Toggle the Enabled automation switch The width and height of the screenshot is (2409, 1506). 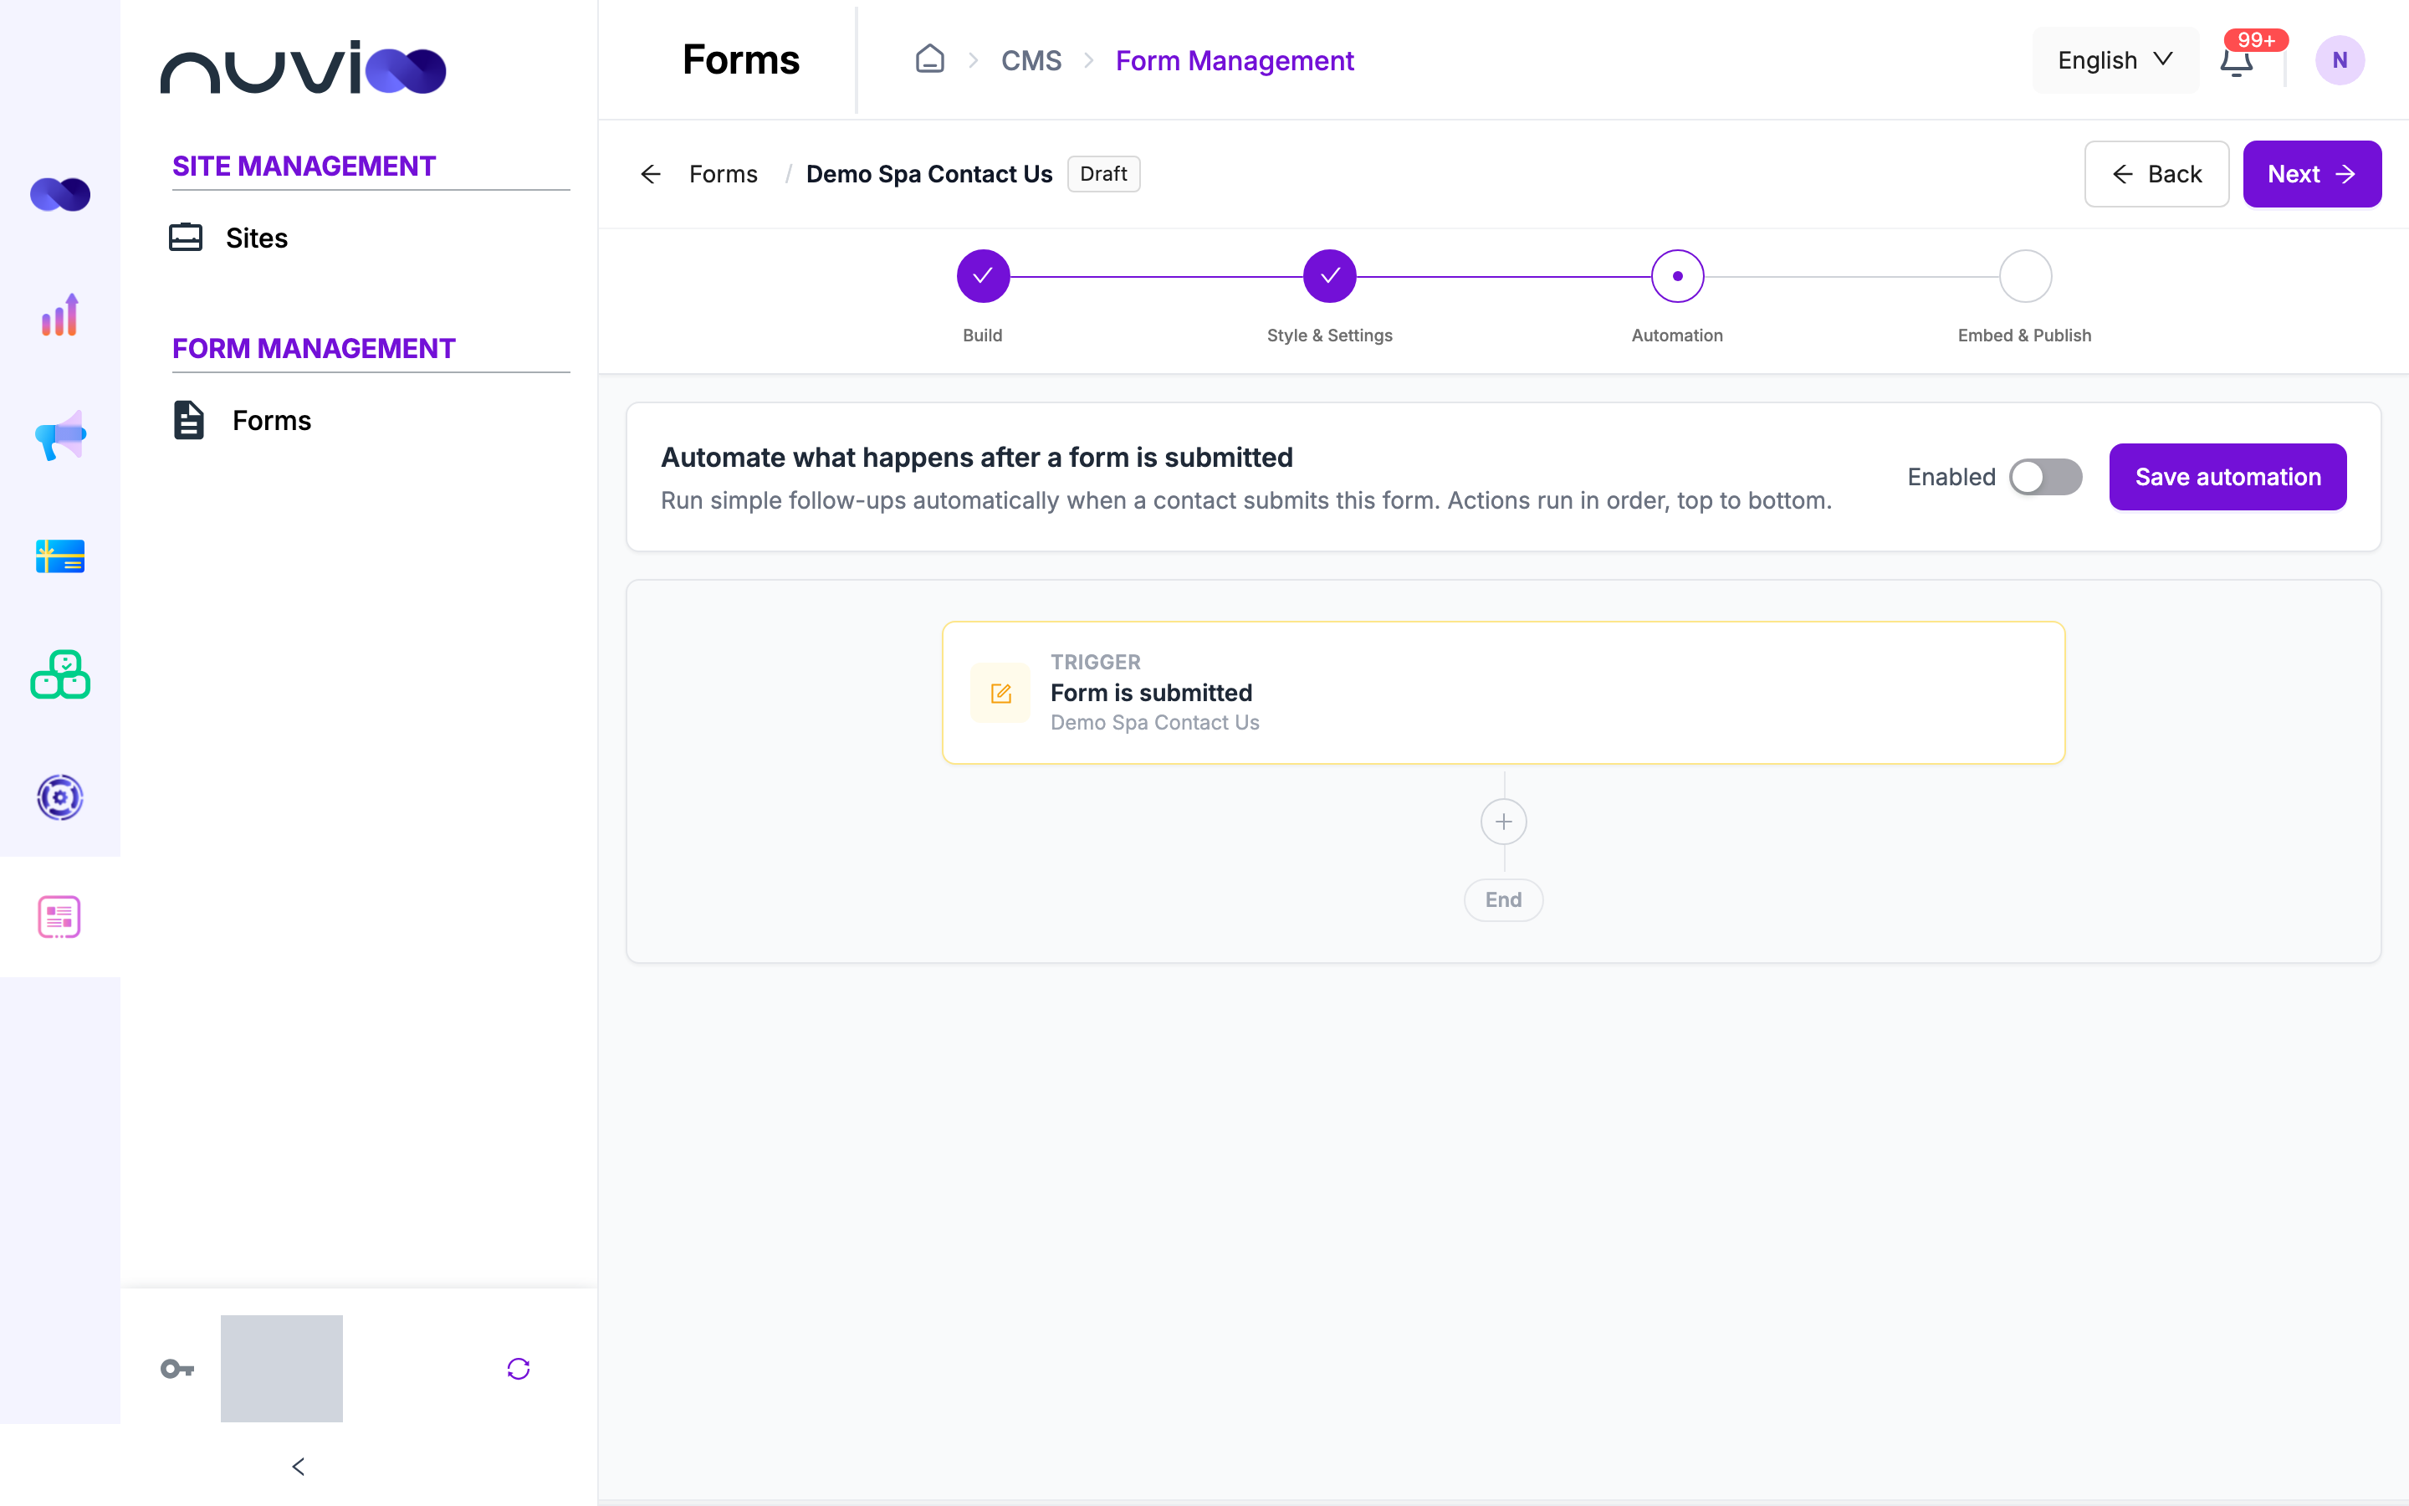(2044, 477)
